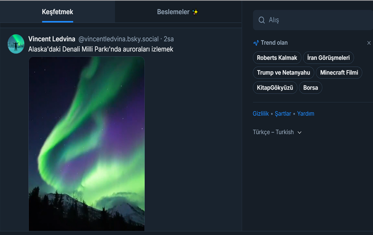
Task: Open the İran Görüşmeleri trend
Action: click(x=328, y=58)
